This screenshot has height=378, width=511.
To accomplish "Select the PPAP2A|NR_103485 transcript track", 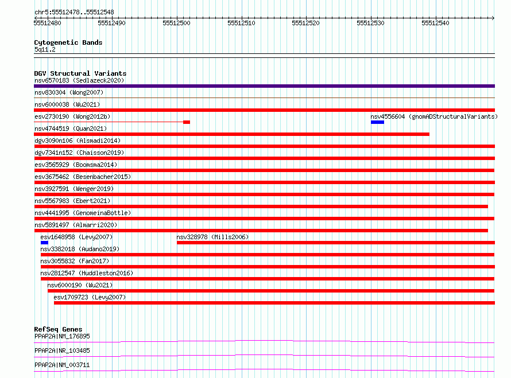I will (x=264, y=356).
